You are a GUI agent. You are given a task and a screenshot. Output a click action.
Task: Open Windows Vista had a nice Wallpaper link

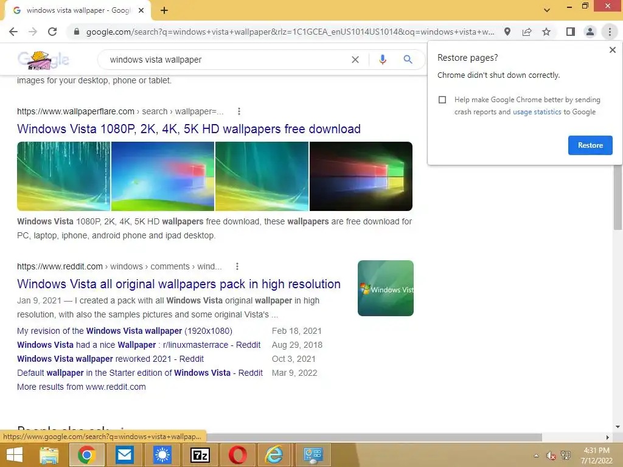[139, 345]
